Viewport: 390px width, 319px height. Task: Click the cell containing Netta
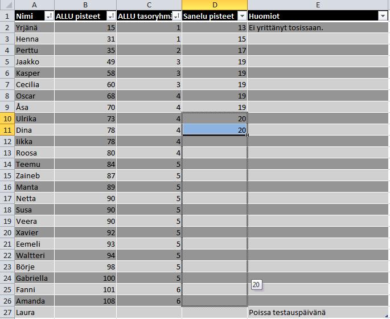[34, 199]
